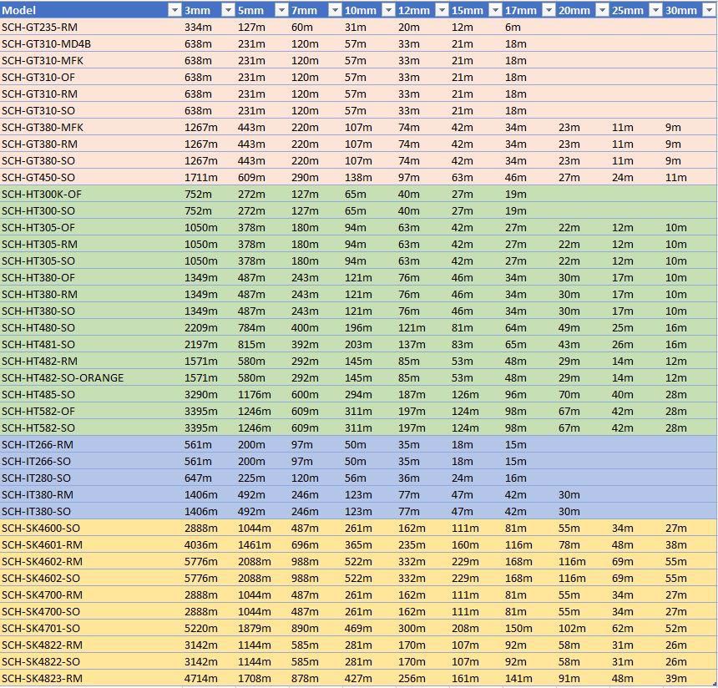Select the SCH-HT482-SO-ORANGE model cell
Viewport: 718px width, 688px height.
click(62, 377)
